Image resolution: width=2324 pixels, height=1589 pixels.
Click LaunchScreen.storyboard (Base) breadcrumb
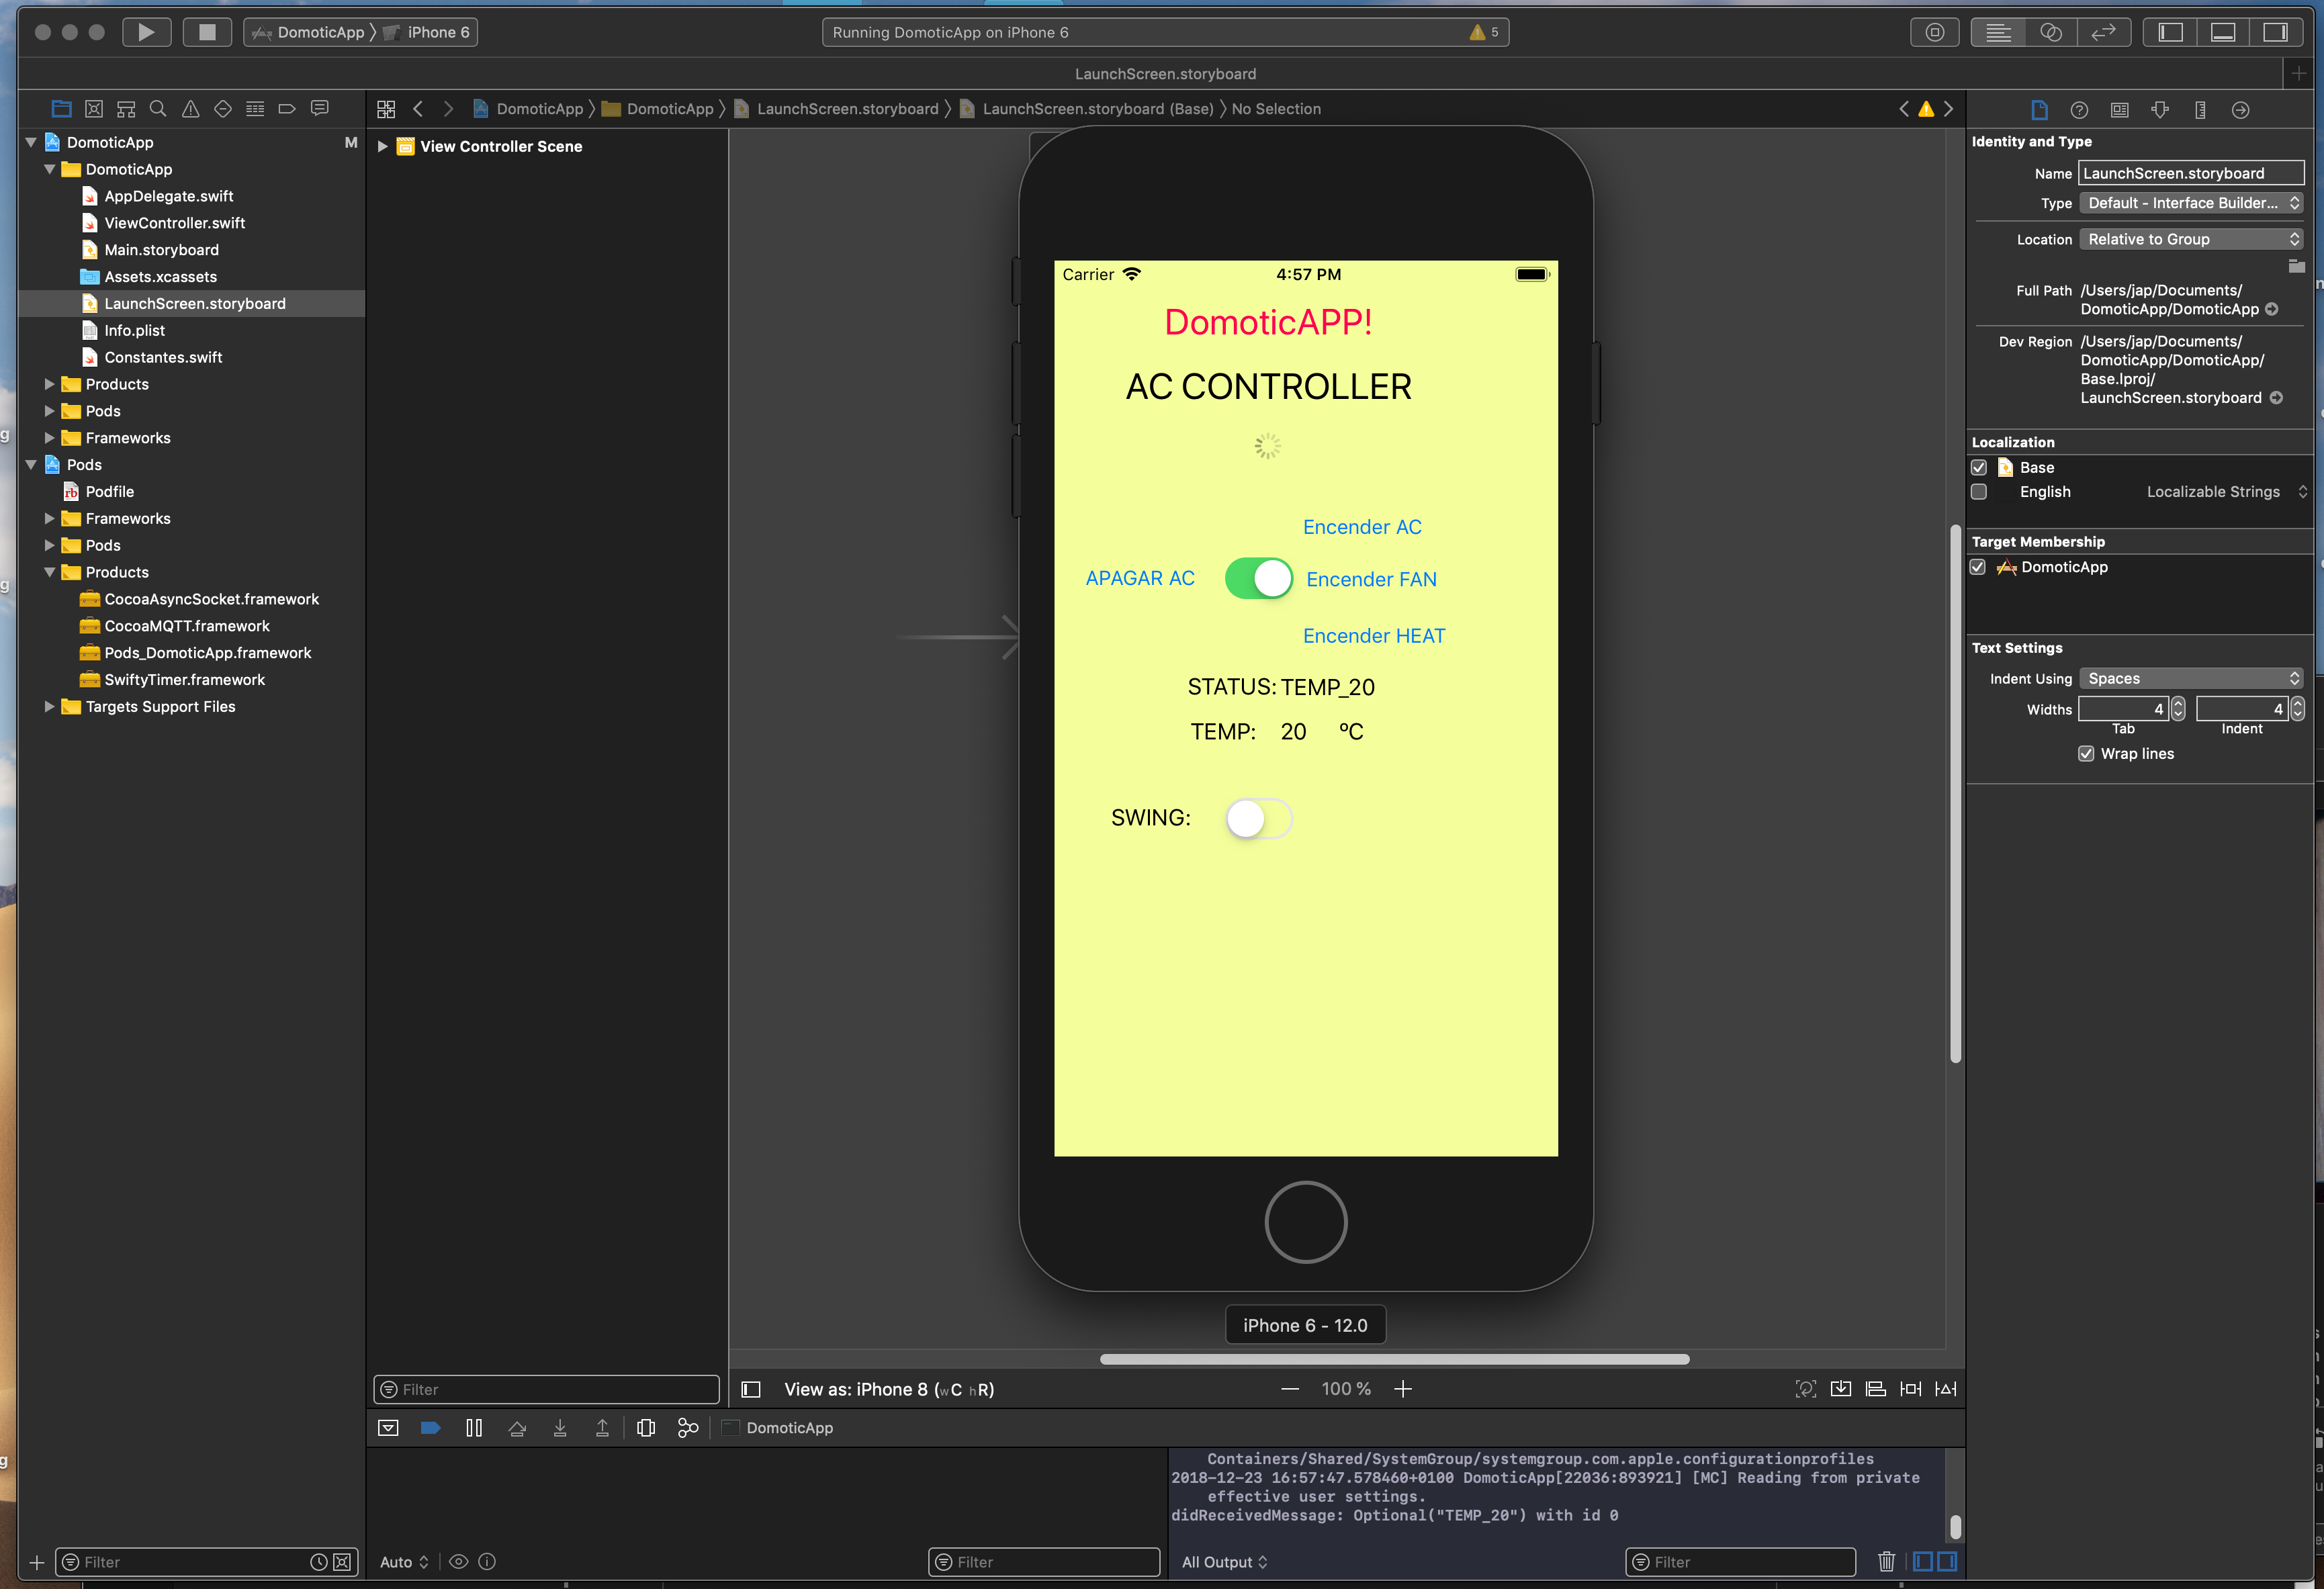tap(1097, 109)
